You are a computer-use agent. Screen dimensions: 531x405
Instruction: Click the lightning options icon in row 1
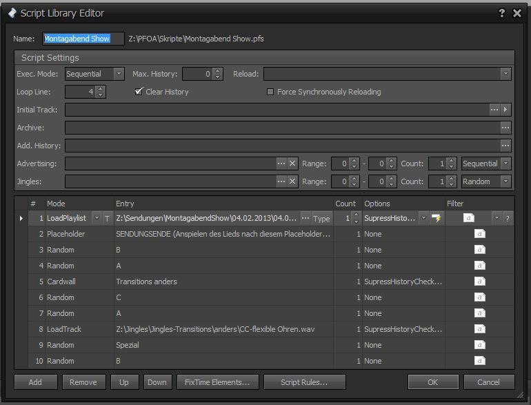click(x=436, y=218)
